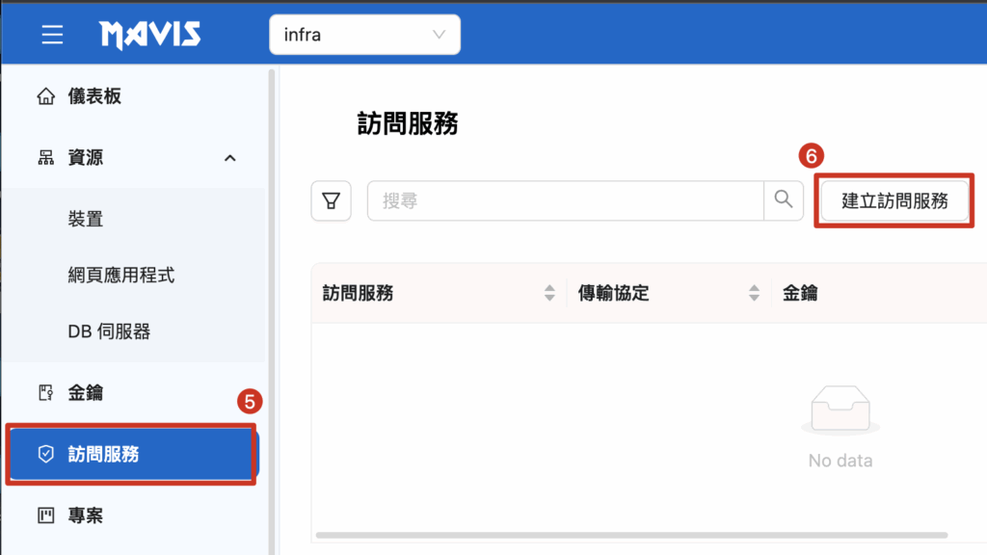This screenshot has width=987, height=555.
Task: Click the hamburger menu icon
Action: (52, 36)
